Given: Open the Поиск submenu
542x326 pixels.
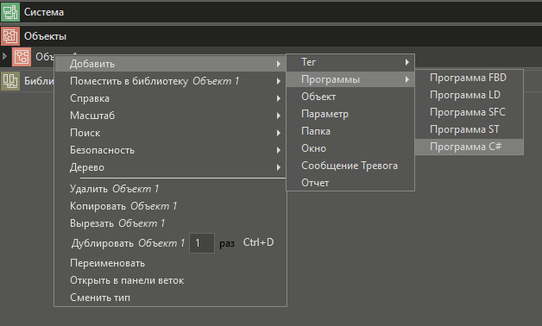Looking at the screenshot, I should tap(170, 133).
